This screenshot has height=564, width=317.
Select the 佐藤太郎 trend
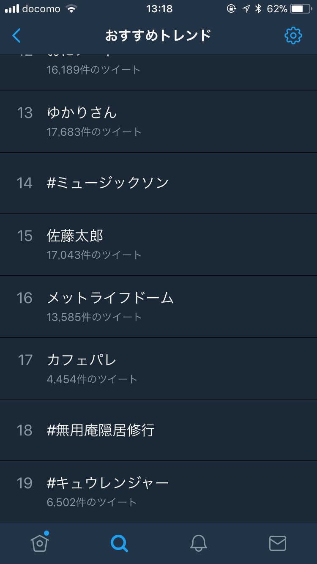(75, 236)
